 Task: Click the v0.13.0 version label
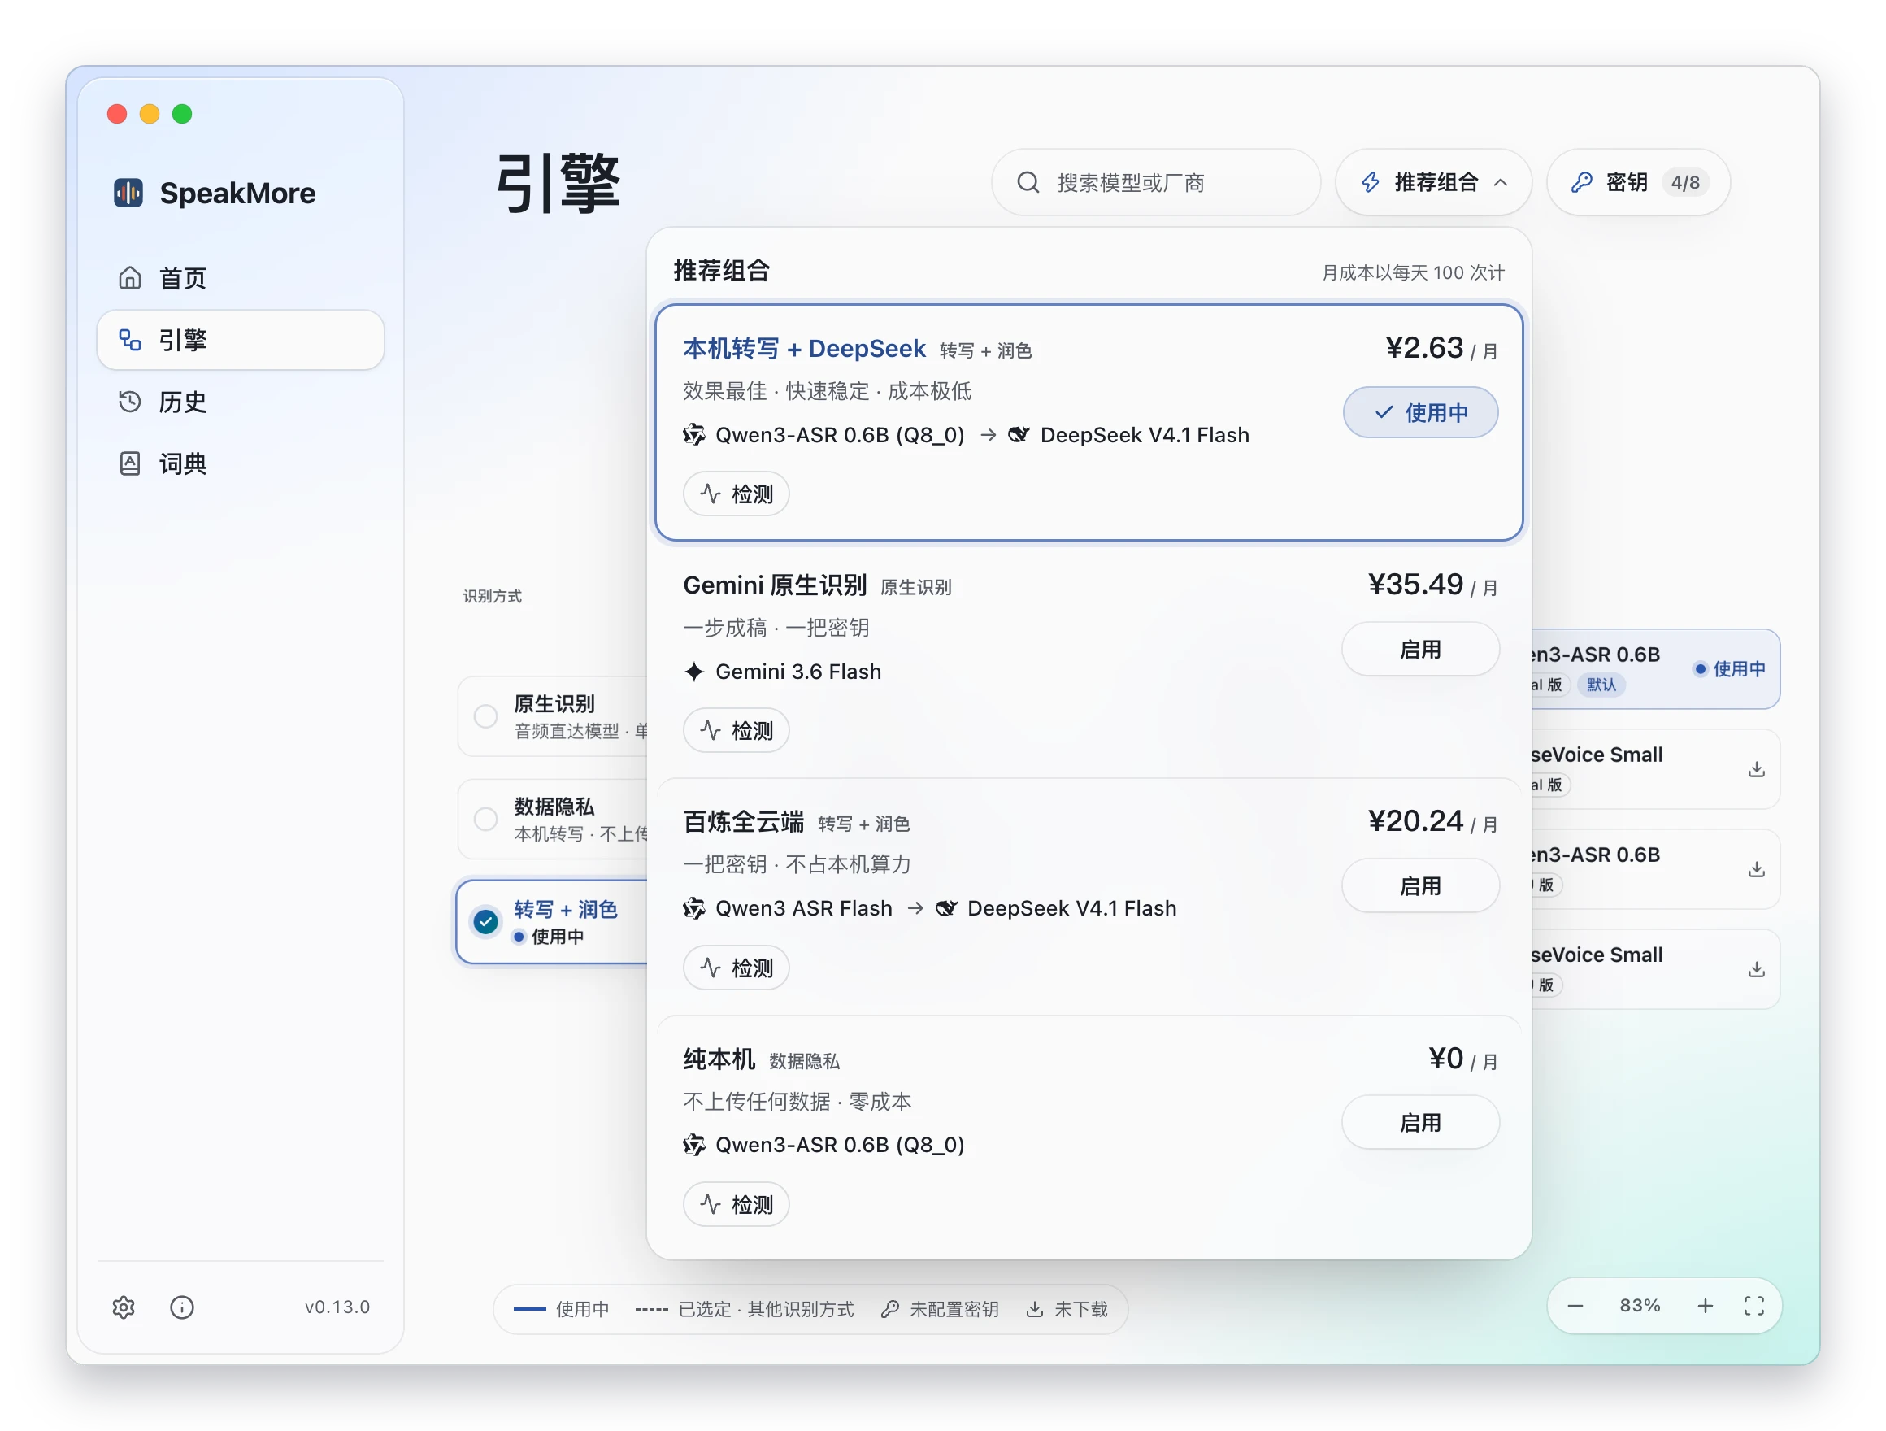(337, 1307)
